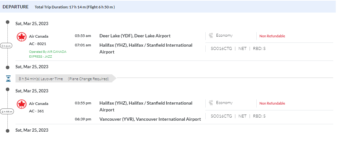Click the top timeline dot for the first departure
The width and height of the screenshot is (340, 150).
(x=8, y=22)
